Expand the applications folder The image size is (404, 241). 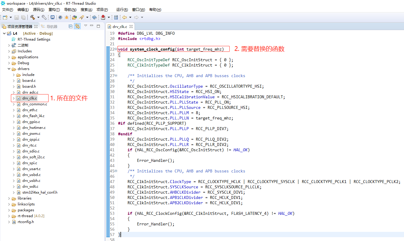click(9, 57)
